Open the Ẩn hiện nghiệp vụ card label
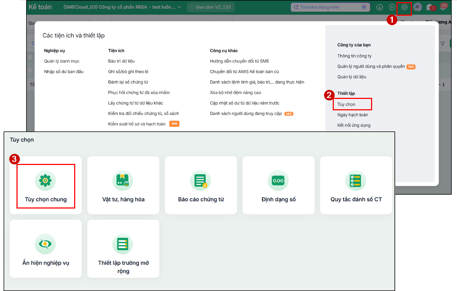Viewport: 457px width, 291px height. click(46, 263)
